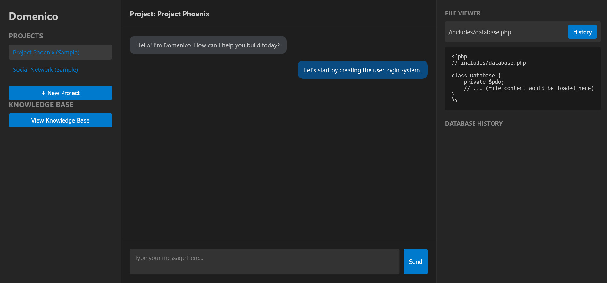Click the Domenico app title
This screenshot has width=607, height=286.
coord(33,16)
